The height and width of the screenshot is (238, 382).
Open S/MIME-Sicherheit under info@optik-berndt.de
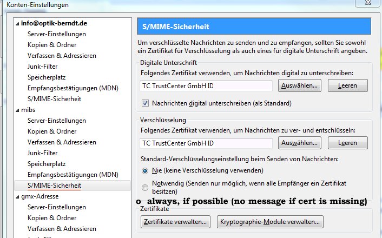pos(54,99)
